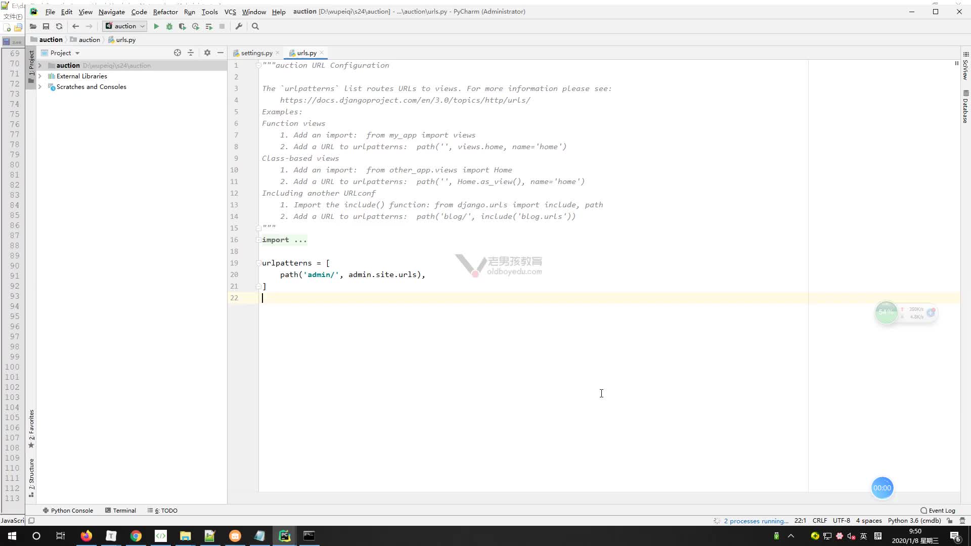
Task: Click the inspections hector icon
Action: point(962,521)
